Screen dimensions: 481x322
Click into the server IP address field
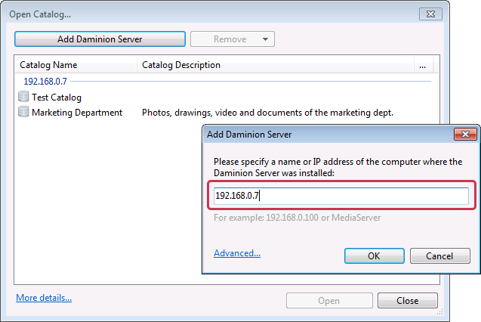(341, 196)
